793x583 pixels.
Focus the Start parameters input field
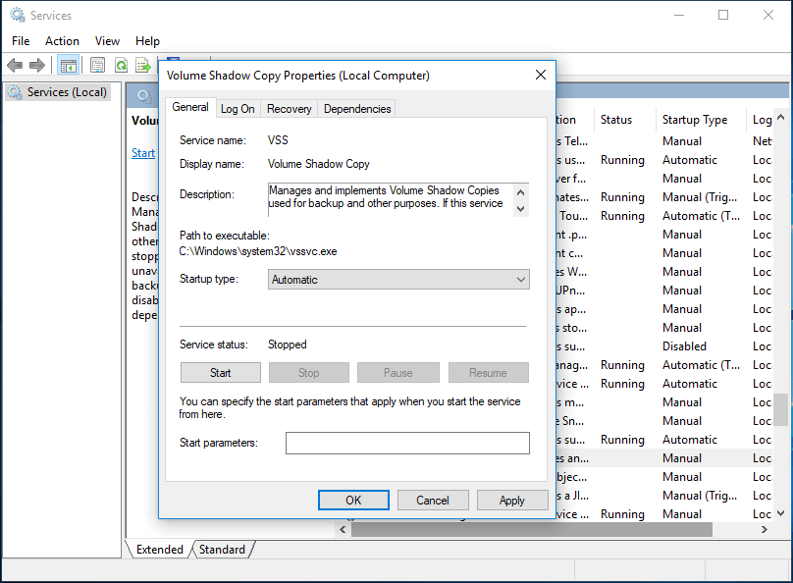[407, 443]
